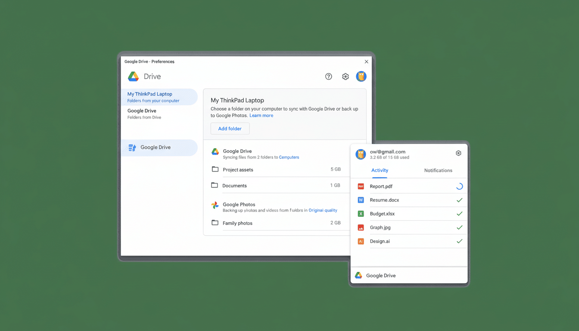Select the PDF icon next to Report.pdf
Image resolution: width=579 pixels, height=331 pixels.
tap(361, 186)
